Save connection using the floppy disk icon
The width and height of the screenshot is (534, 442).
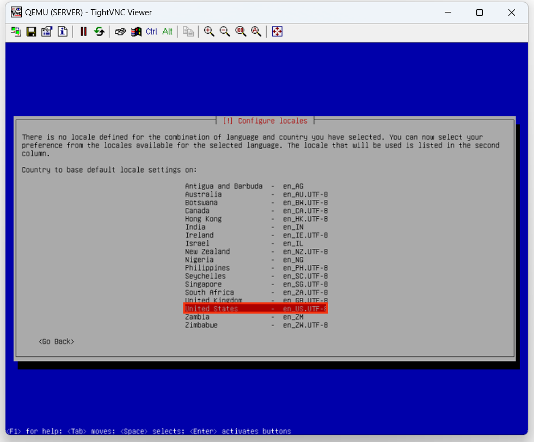[31, 32]
